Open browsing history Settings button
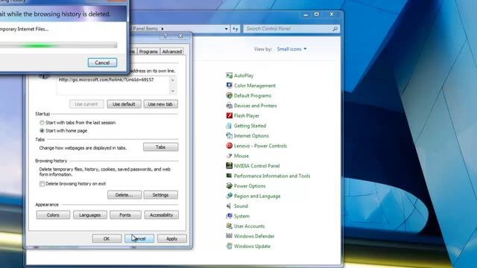477x268 pixels. tap(161, 195)
